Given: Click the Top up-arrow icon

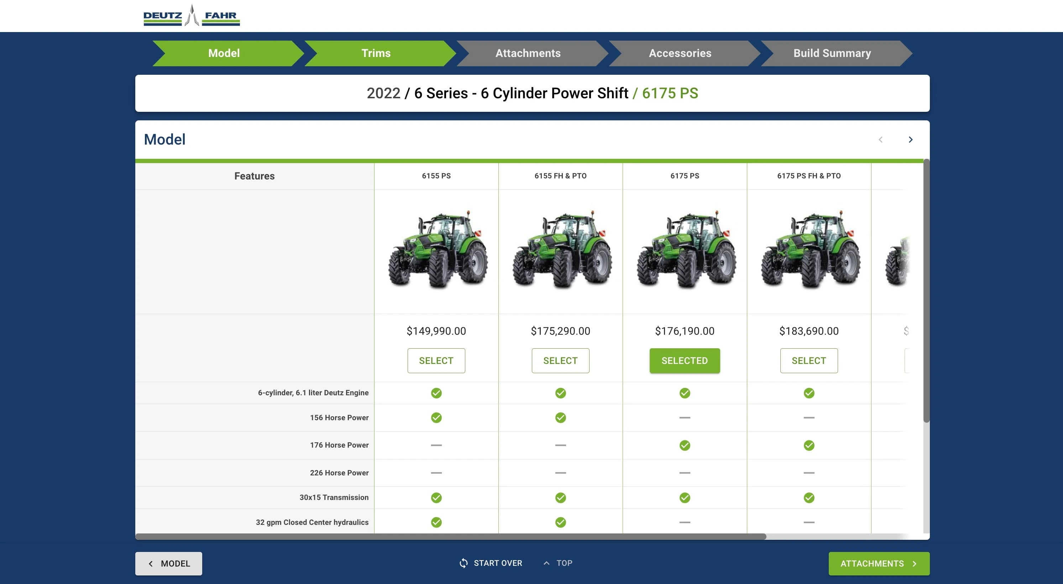Looking at the screenshot, I should coord(546,563).
